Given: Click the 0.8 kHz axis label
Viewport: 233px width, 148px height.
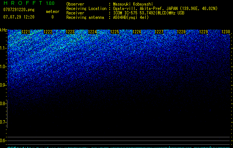Looking at the screenshot, I should tap(3, 104).
